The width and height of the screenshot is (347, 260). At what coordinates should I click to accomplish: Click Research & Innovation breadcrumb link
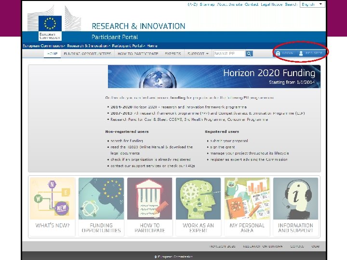pos(87,46)
